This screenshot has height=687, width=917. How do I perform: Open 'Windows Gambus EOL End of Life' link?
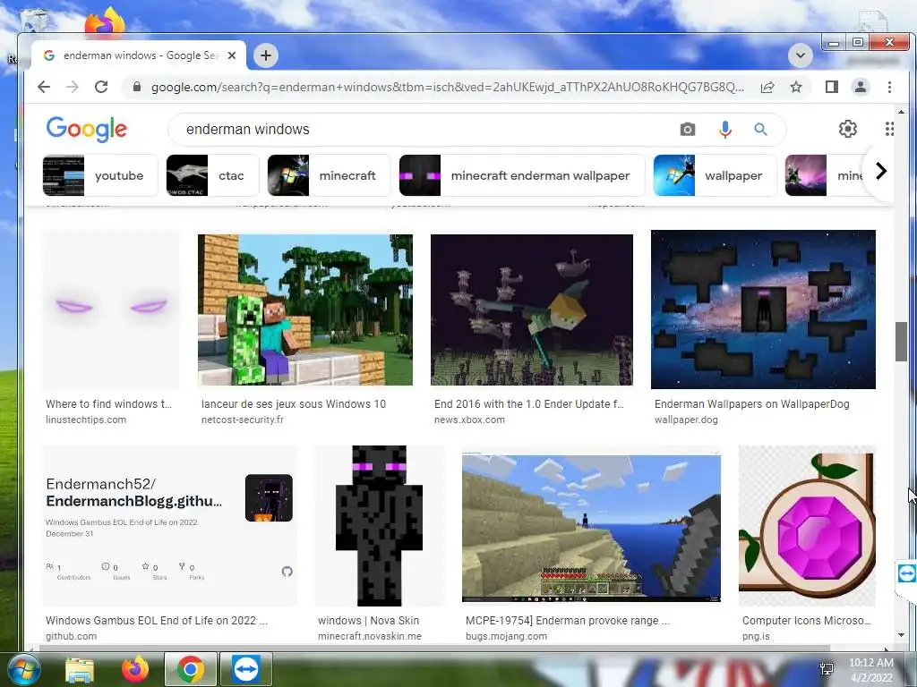coord(157,621)
